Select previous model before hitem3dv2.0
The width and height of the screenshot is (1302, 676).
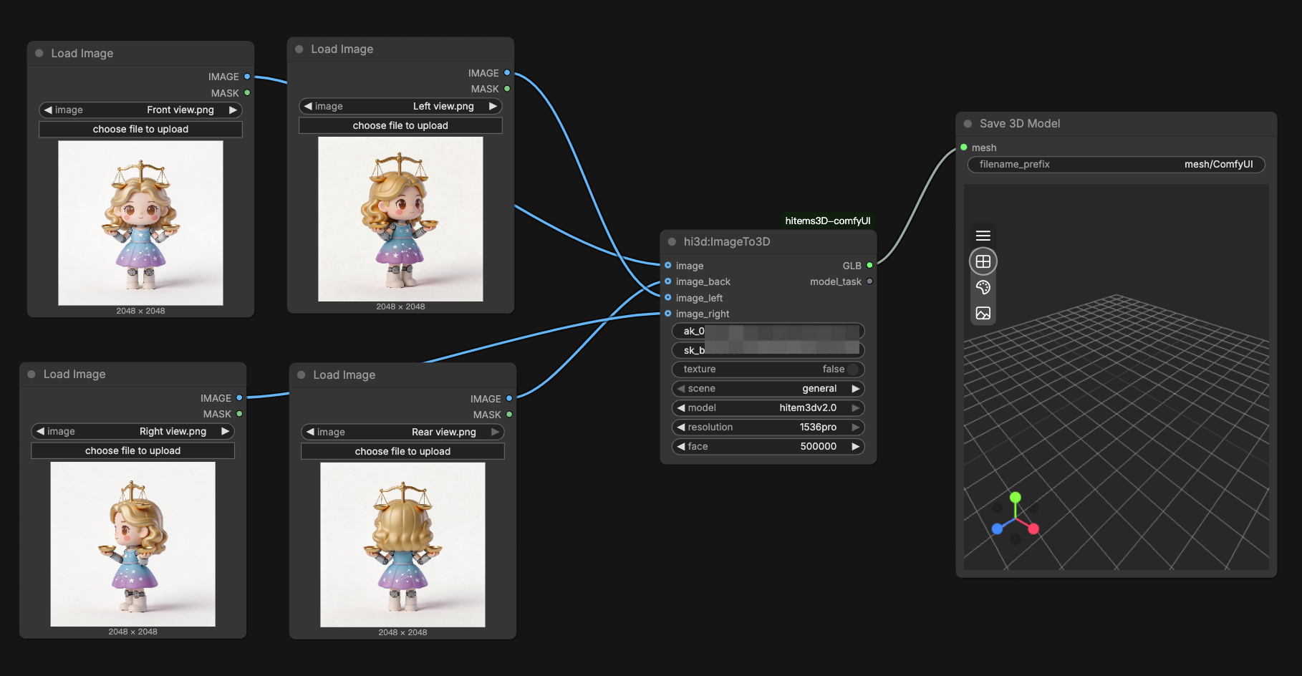pyautogui.click(x=681, y=408)
